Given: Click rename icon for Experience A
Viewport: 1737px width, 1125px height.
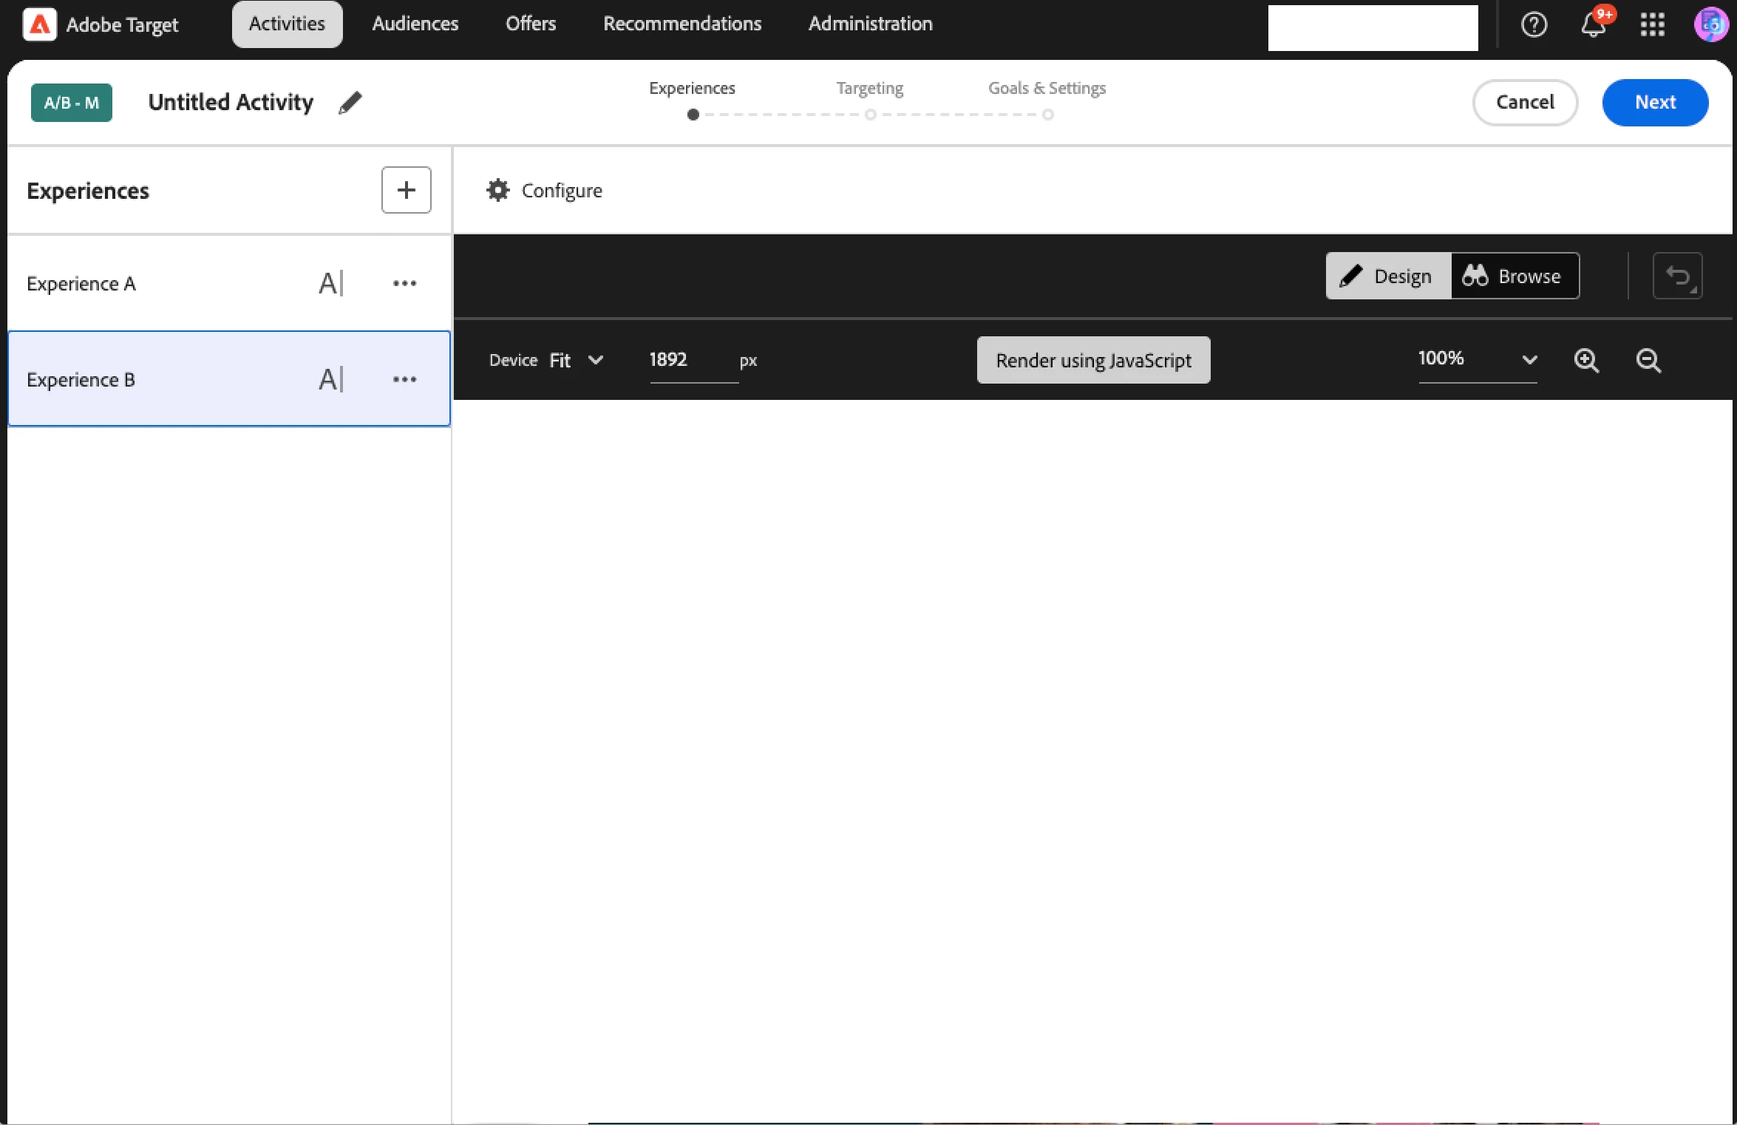Looking at the screenshot, I should pos(330,283).
